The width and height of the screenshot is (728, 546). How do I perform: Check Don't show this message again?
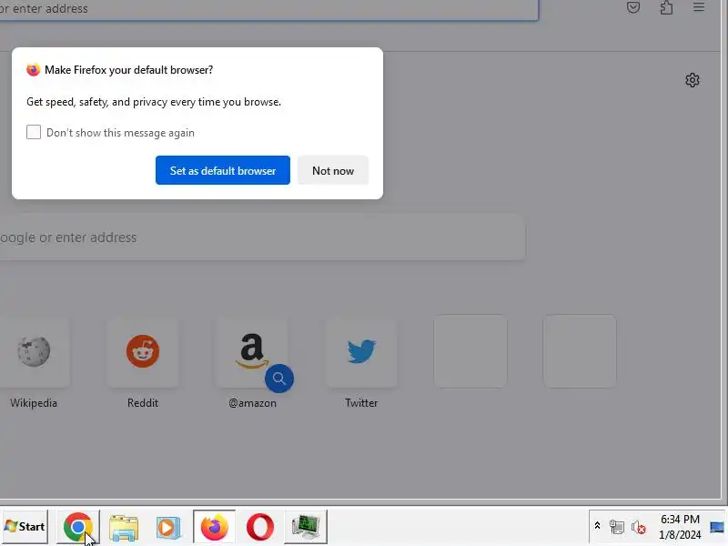tap(34, 132)
